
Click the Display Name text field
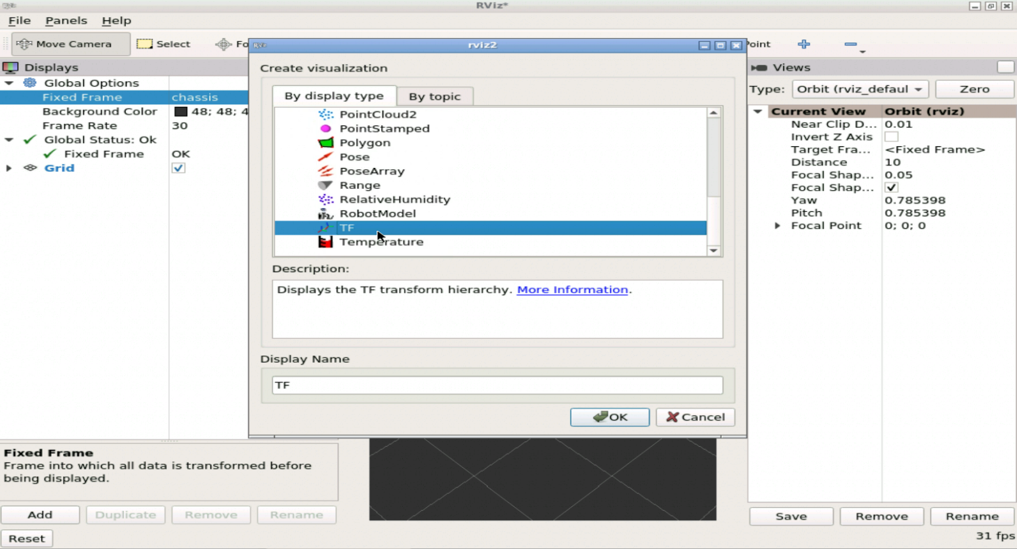[x=497, y=385]
